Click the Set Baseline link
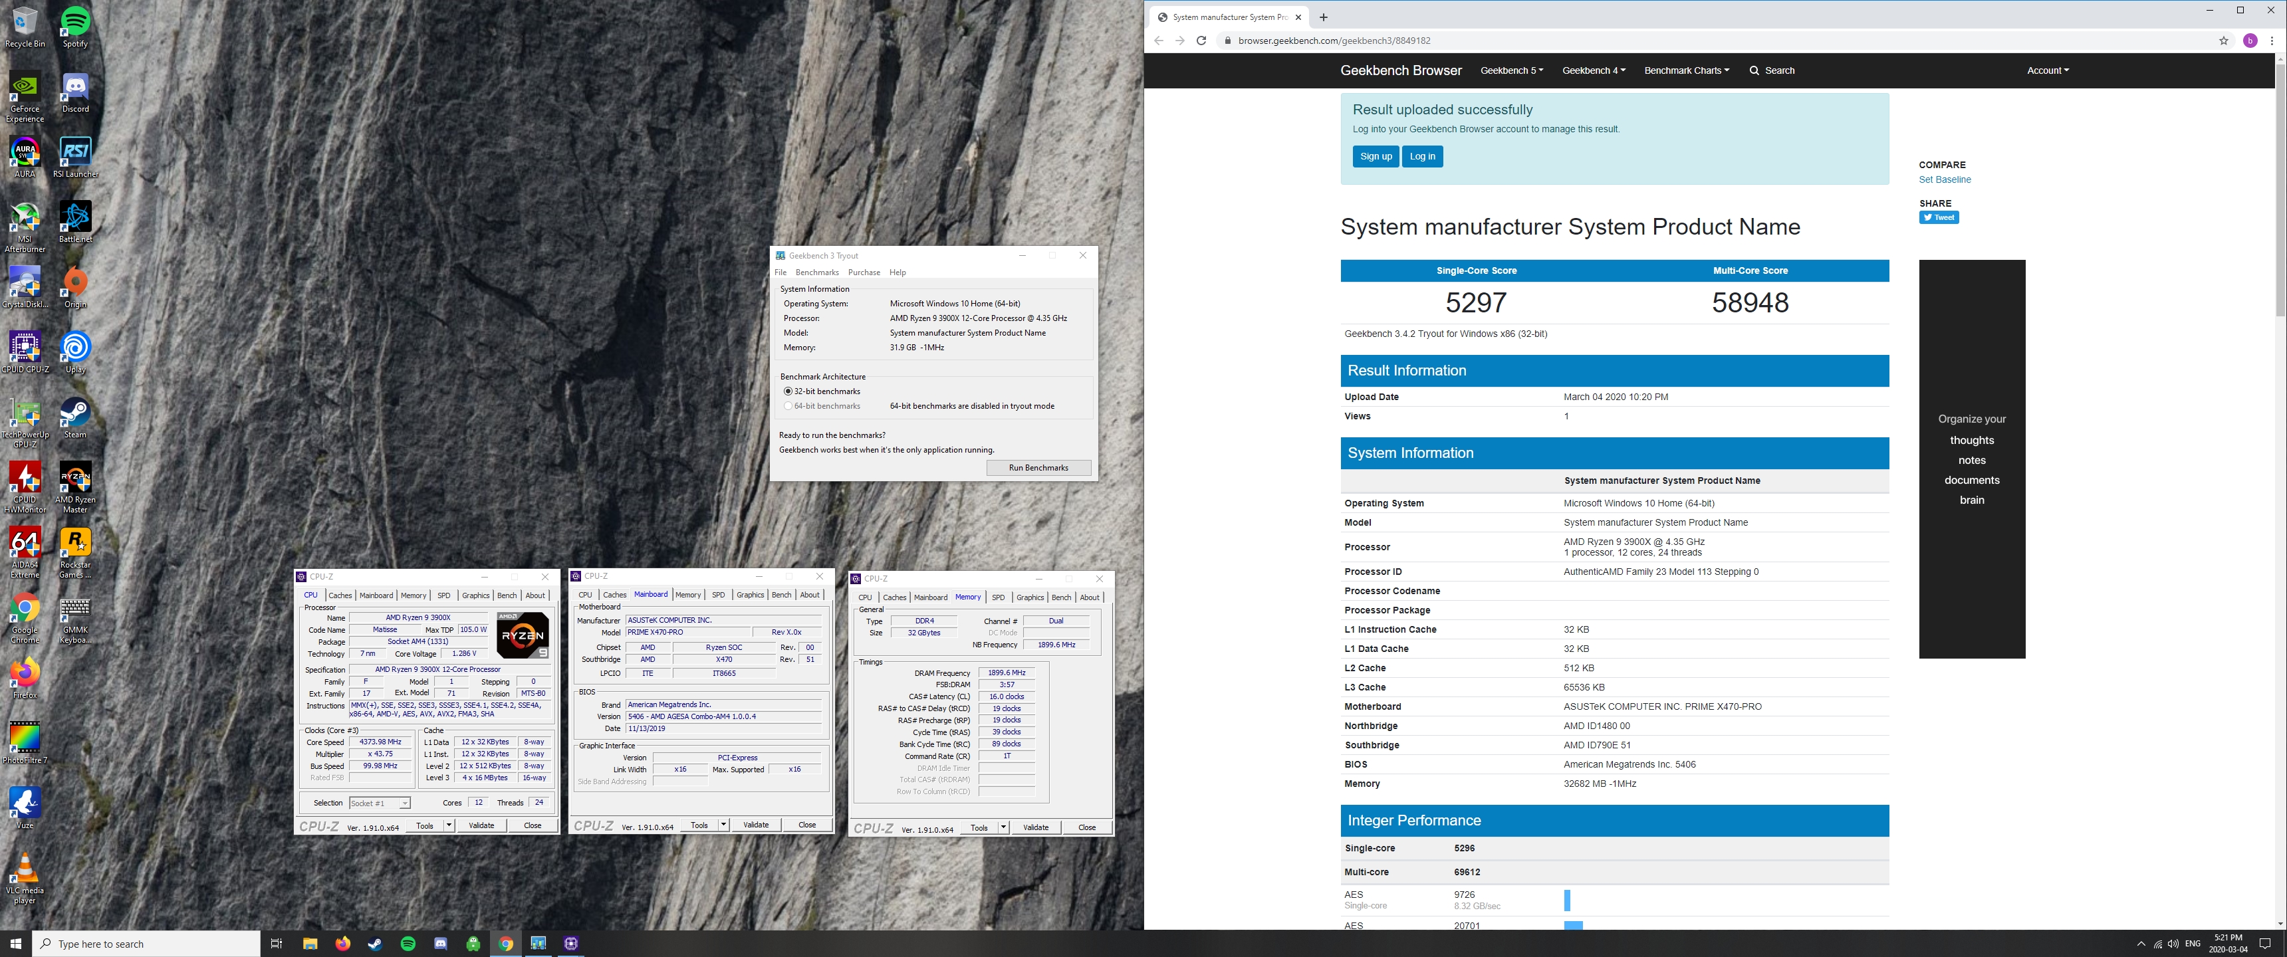Image resolution: width=2287 pixels, height=957 pixels. (1945, 179)
